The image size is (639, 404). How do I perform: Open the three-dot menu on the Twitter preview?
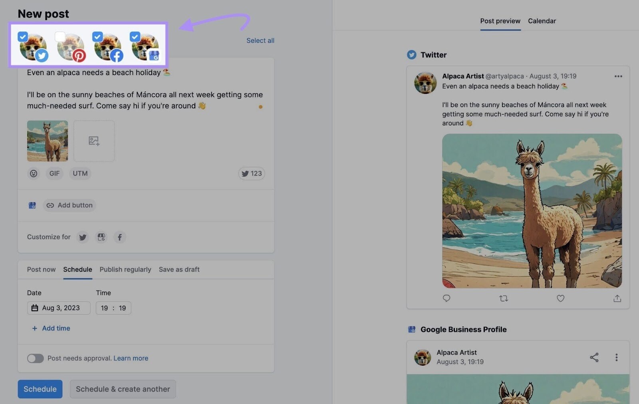[x=618, y=76]
